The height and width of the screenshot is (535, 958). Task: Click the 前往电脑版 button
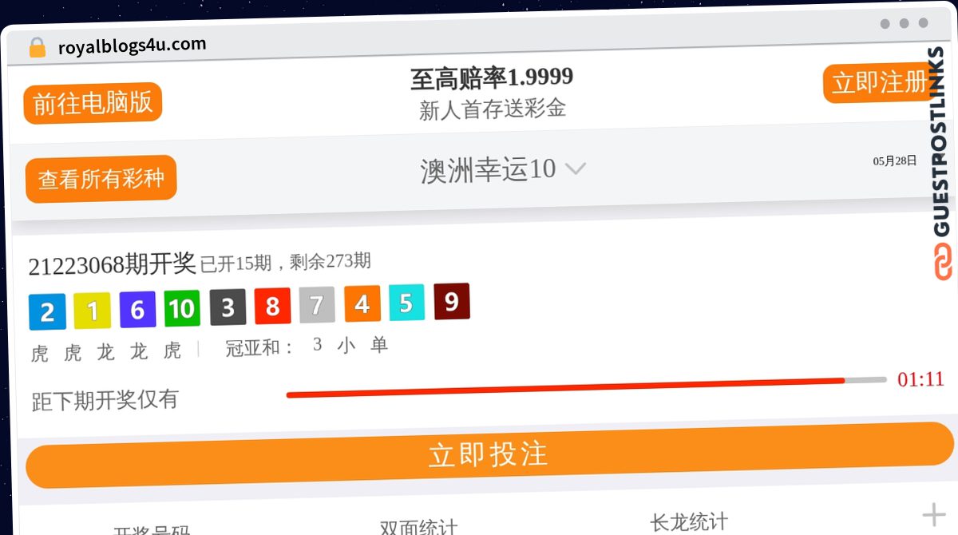tap(93, 103)
